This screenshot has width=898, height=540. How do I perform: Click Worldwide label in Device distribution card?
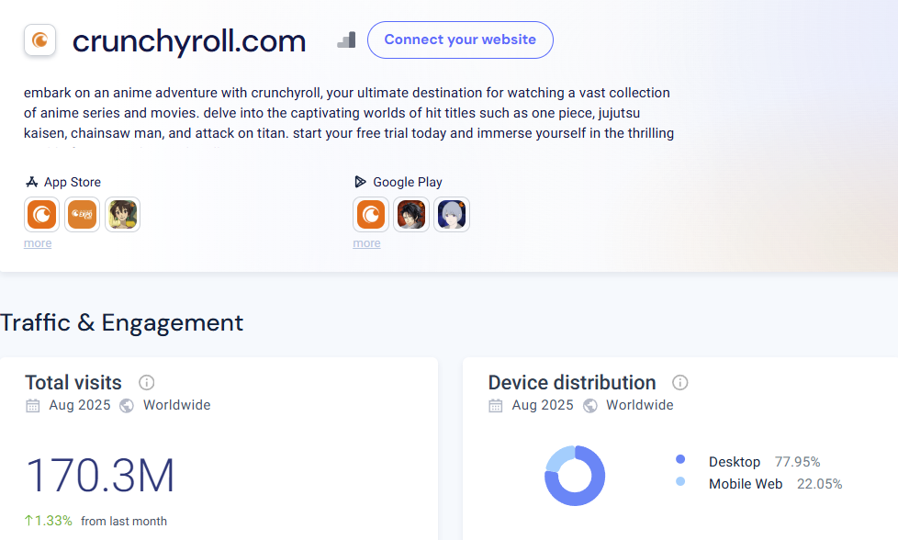[x=640, y=405]
